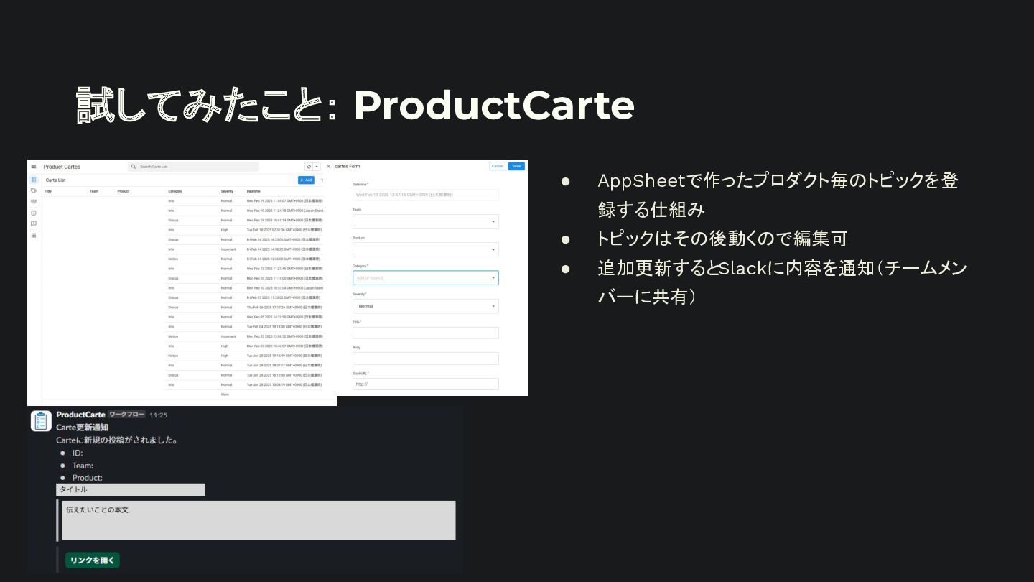
Task: Select the row dated Tue Jan 28 15:04:19
Action: (182, 385)
